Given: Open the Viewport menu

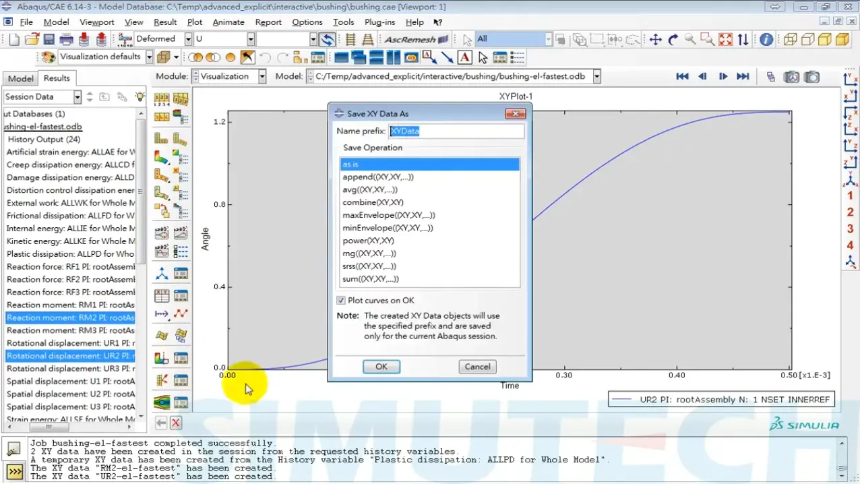Looking at the screenshot, I should pyautogui.click(x=97, y=22).
